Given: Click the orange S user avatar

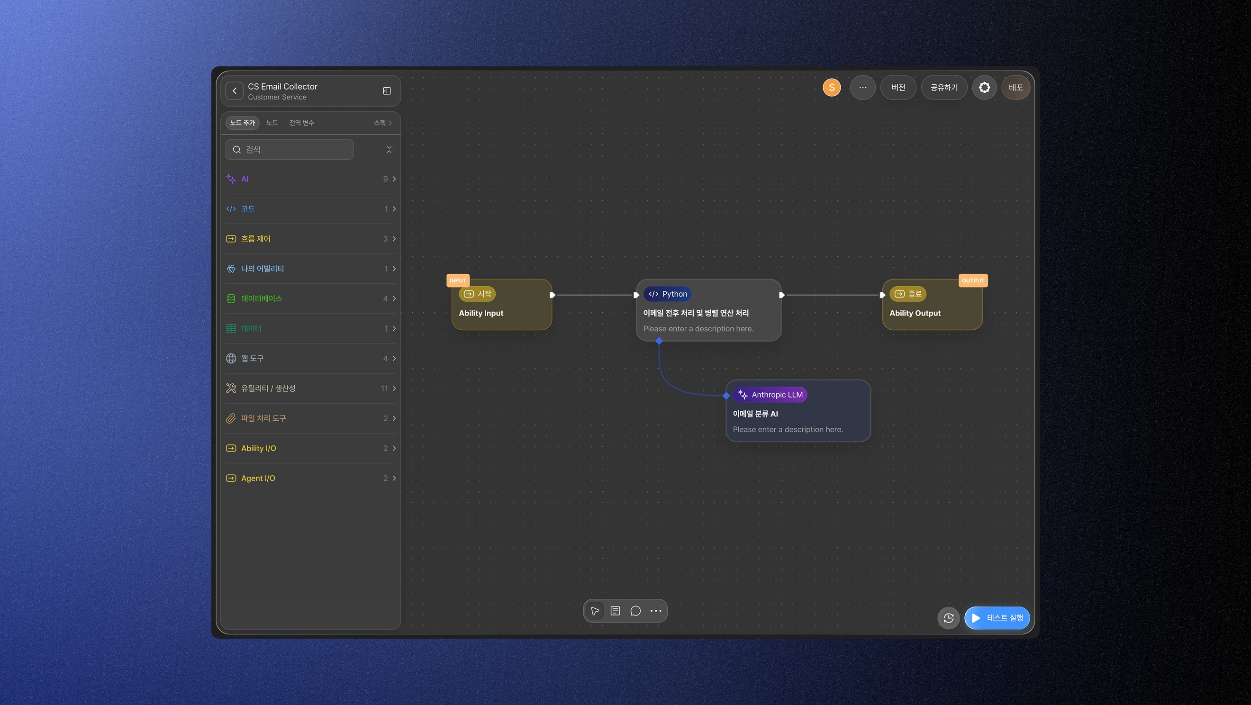Looking at the screenshot, I should point(832,87).
